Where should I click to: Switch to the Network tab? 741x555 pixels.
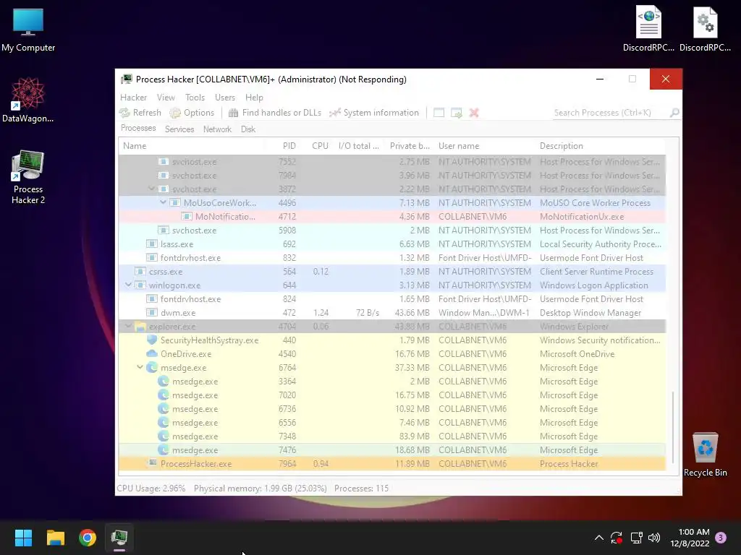[x=217, y=129]
